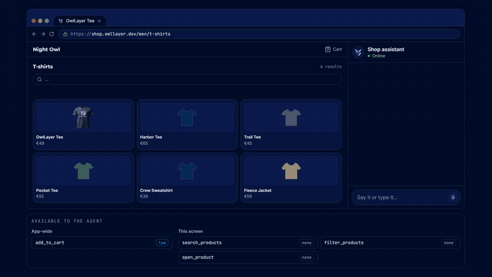This screenshot has width=492, height=277.
Task: Focus the 'Say it or type it...' input
Action: click(406, 197)
